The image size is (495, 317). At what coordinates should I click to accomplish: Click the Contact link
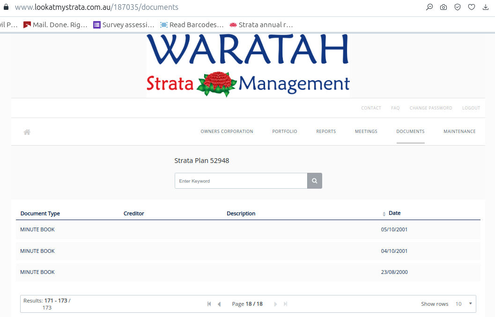(371, 108)
